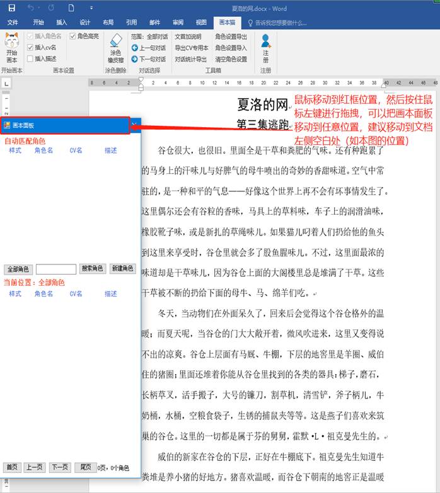Open the Quick Access customize dropdown
The width and height of the screenshot is (440, 493).
(x=91, y=8)
